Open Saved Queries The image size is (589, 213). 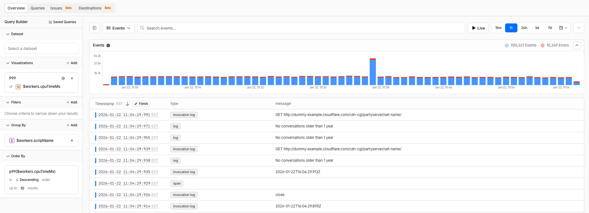pyautogui.click(x=62, y=22)
